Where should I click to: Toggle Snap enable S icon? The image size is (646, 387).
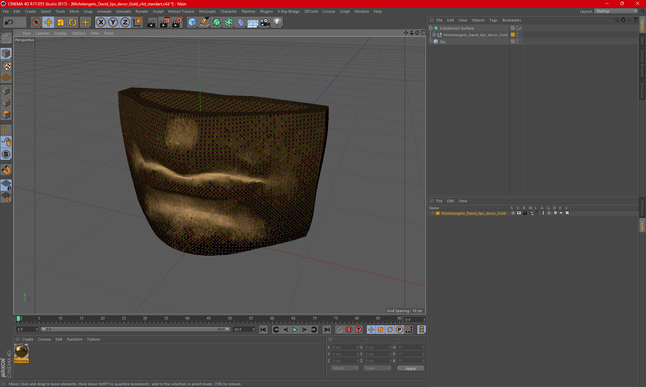point(6,154)
